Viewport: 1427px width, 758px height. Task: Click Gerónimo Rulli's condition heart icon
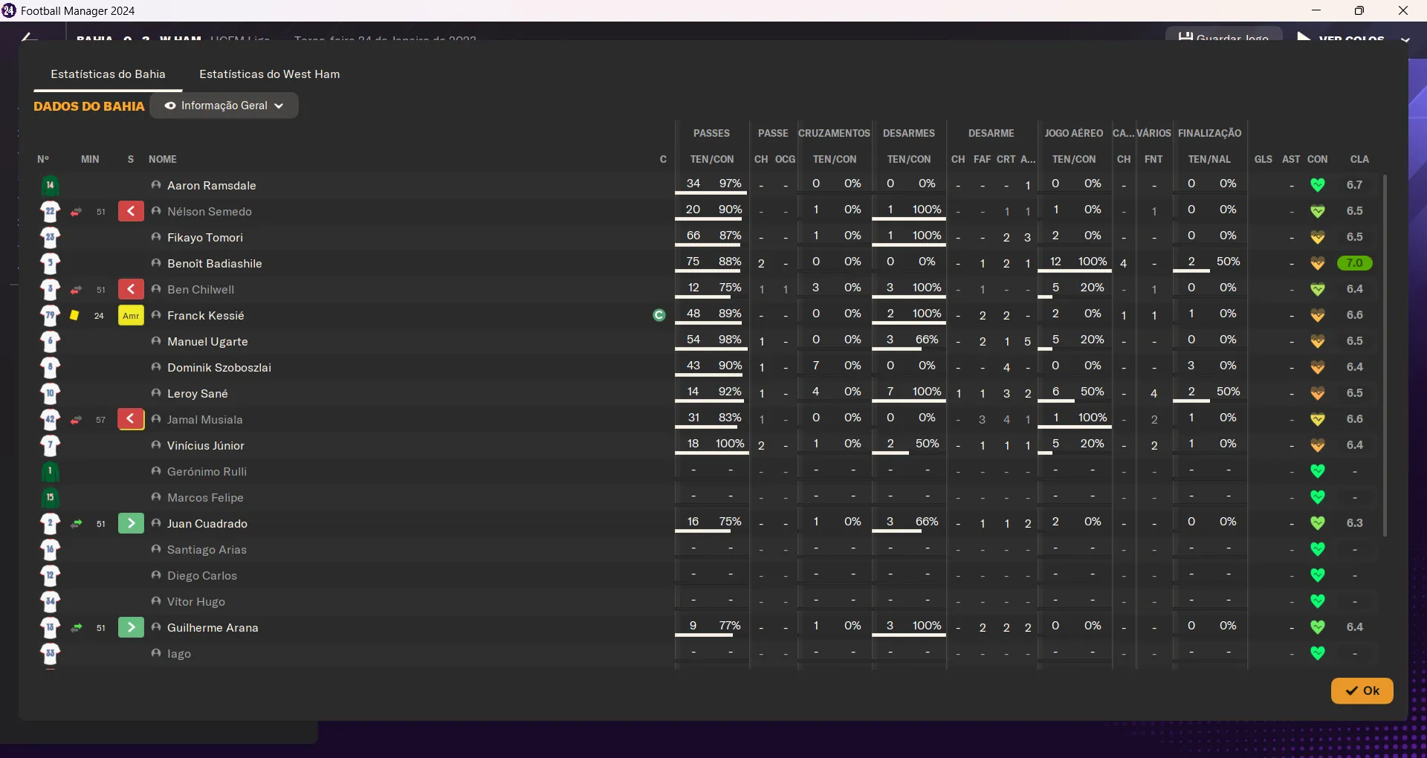[1318, 471]
